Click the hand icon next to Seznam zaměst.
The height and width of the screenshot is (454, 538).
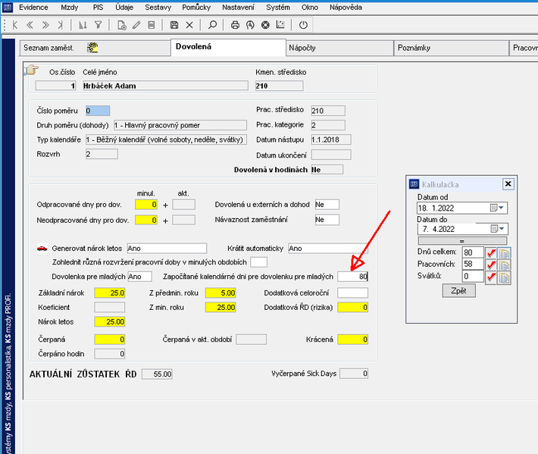point(92,48)
